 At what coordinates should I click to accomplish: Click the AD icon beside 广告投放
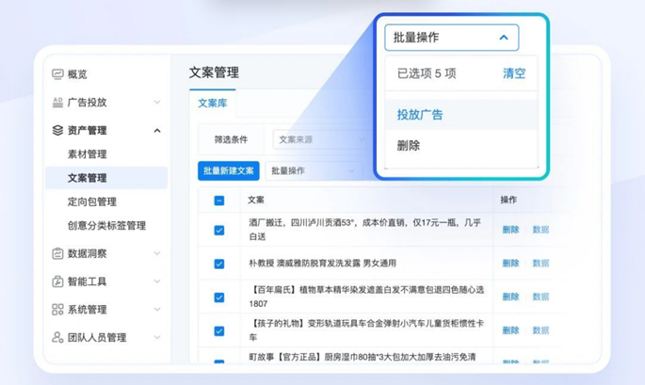[57, 102]
